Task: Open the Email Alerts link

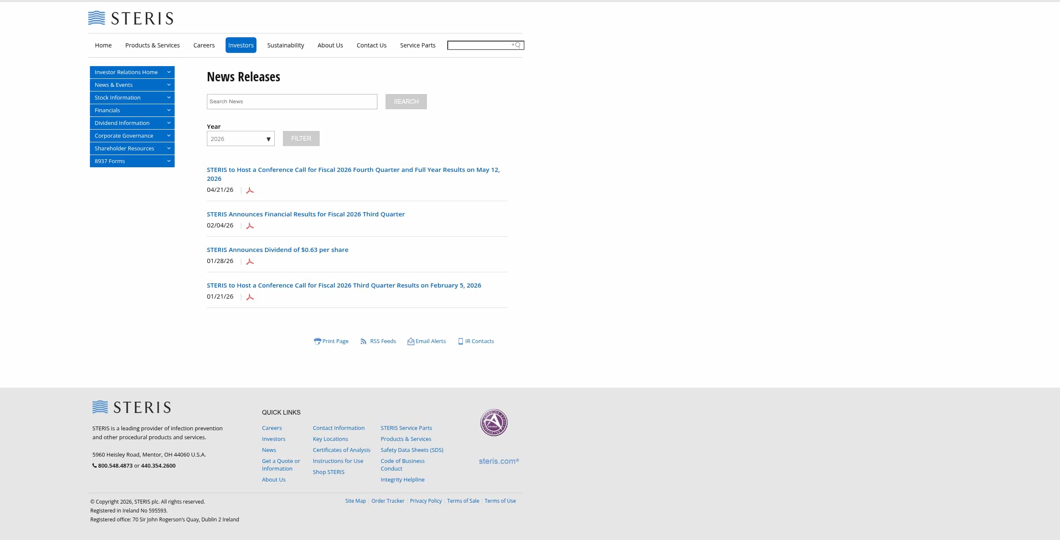Action: pos(430,341)
